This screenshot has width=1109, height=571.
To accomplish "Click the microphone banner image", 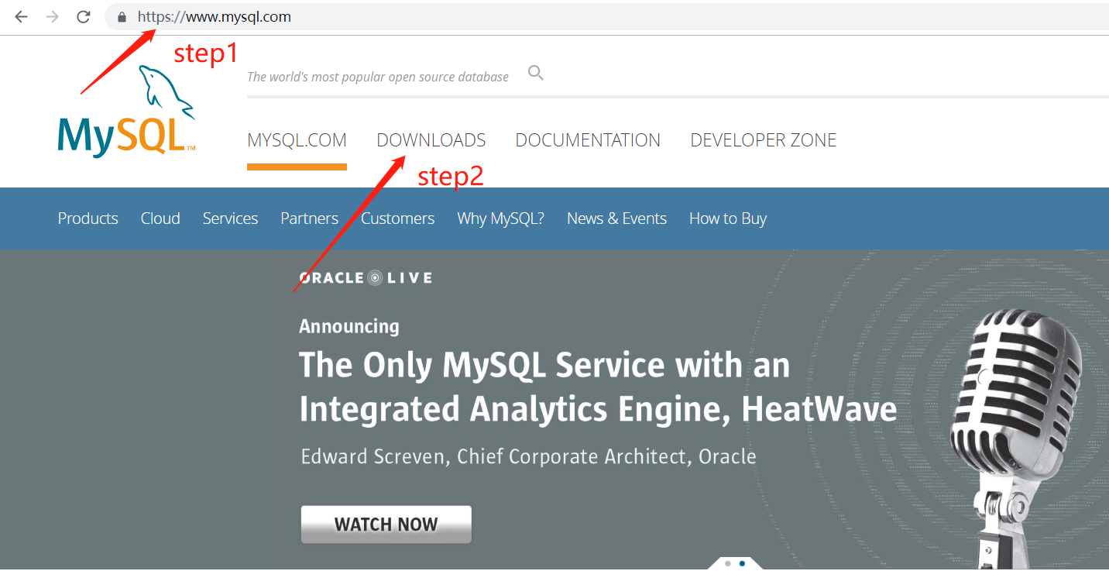I will 1018,439.
